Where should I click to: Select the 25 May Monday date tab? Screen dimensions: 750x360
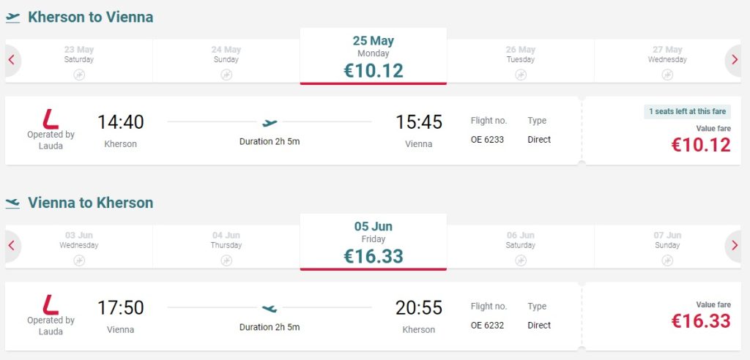point(374,57)
